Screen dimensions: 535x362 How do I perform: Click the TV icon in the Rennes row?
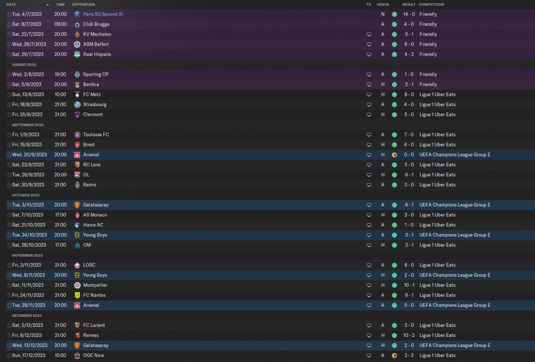pos(369,335)
